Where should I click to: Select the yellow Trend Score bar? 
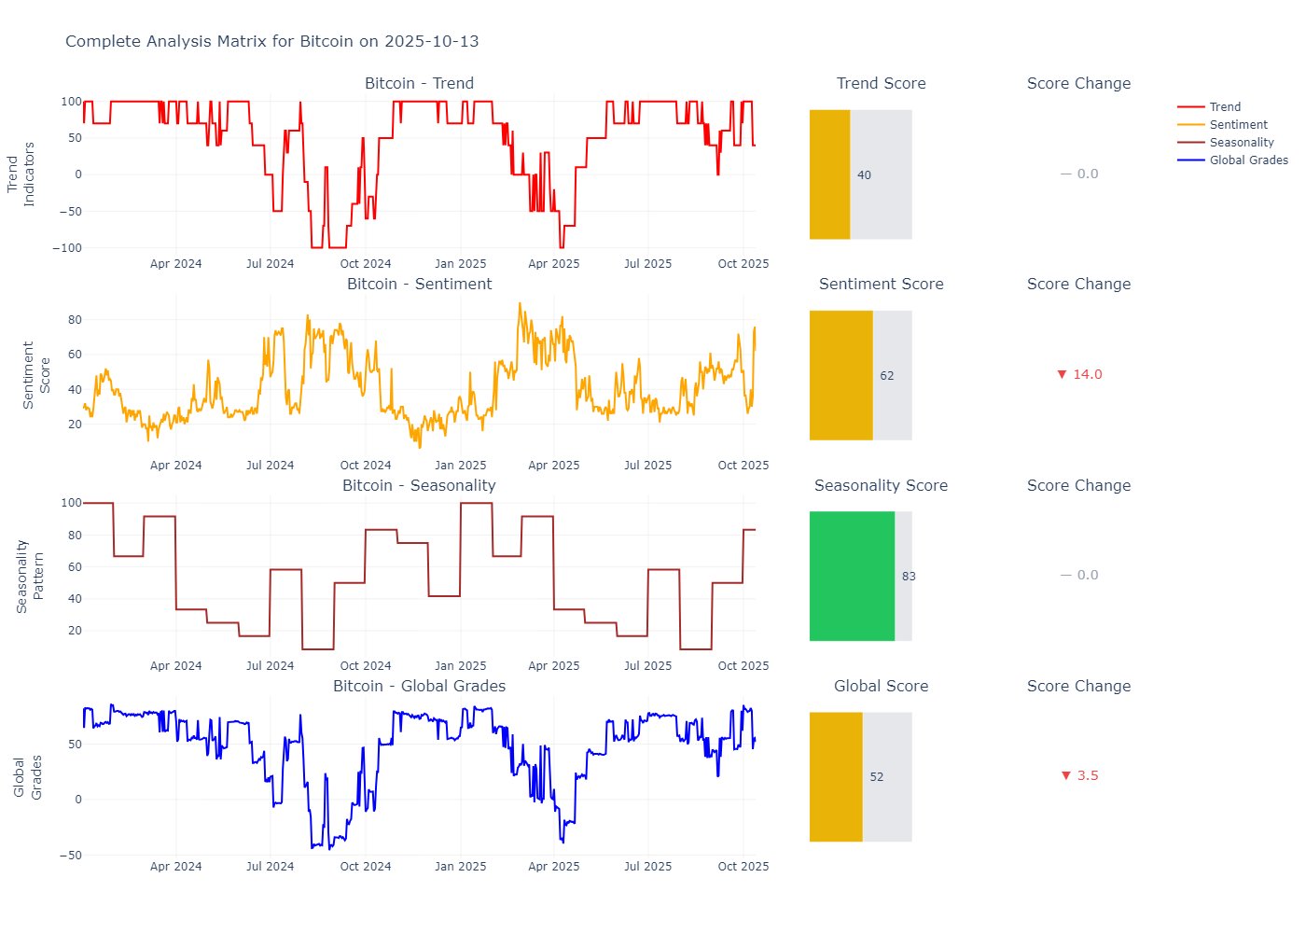tap(829, 174)
